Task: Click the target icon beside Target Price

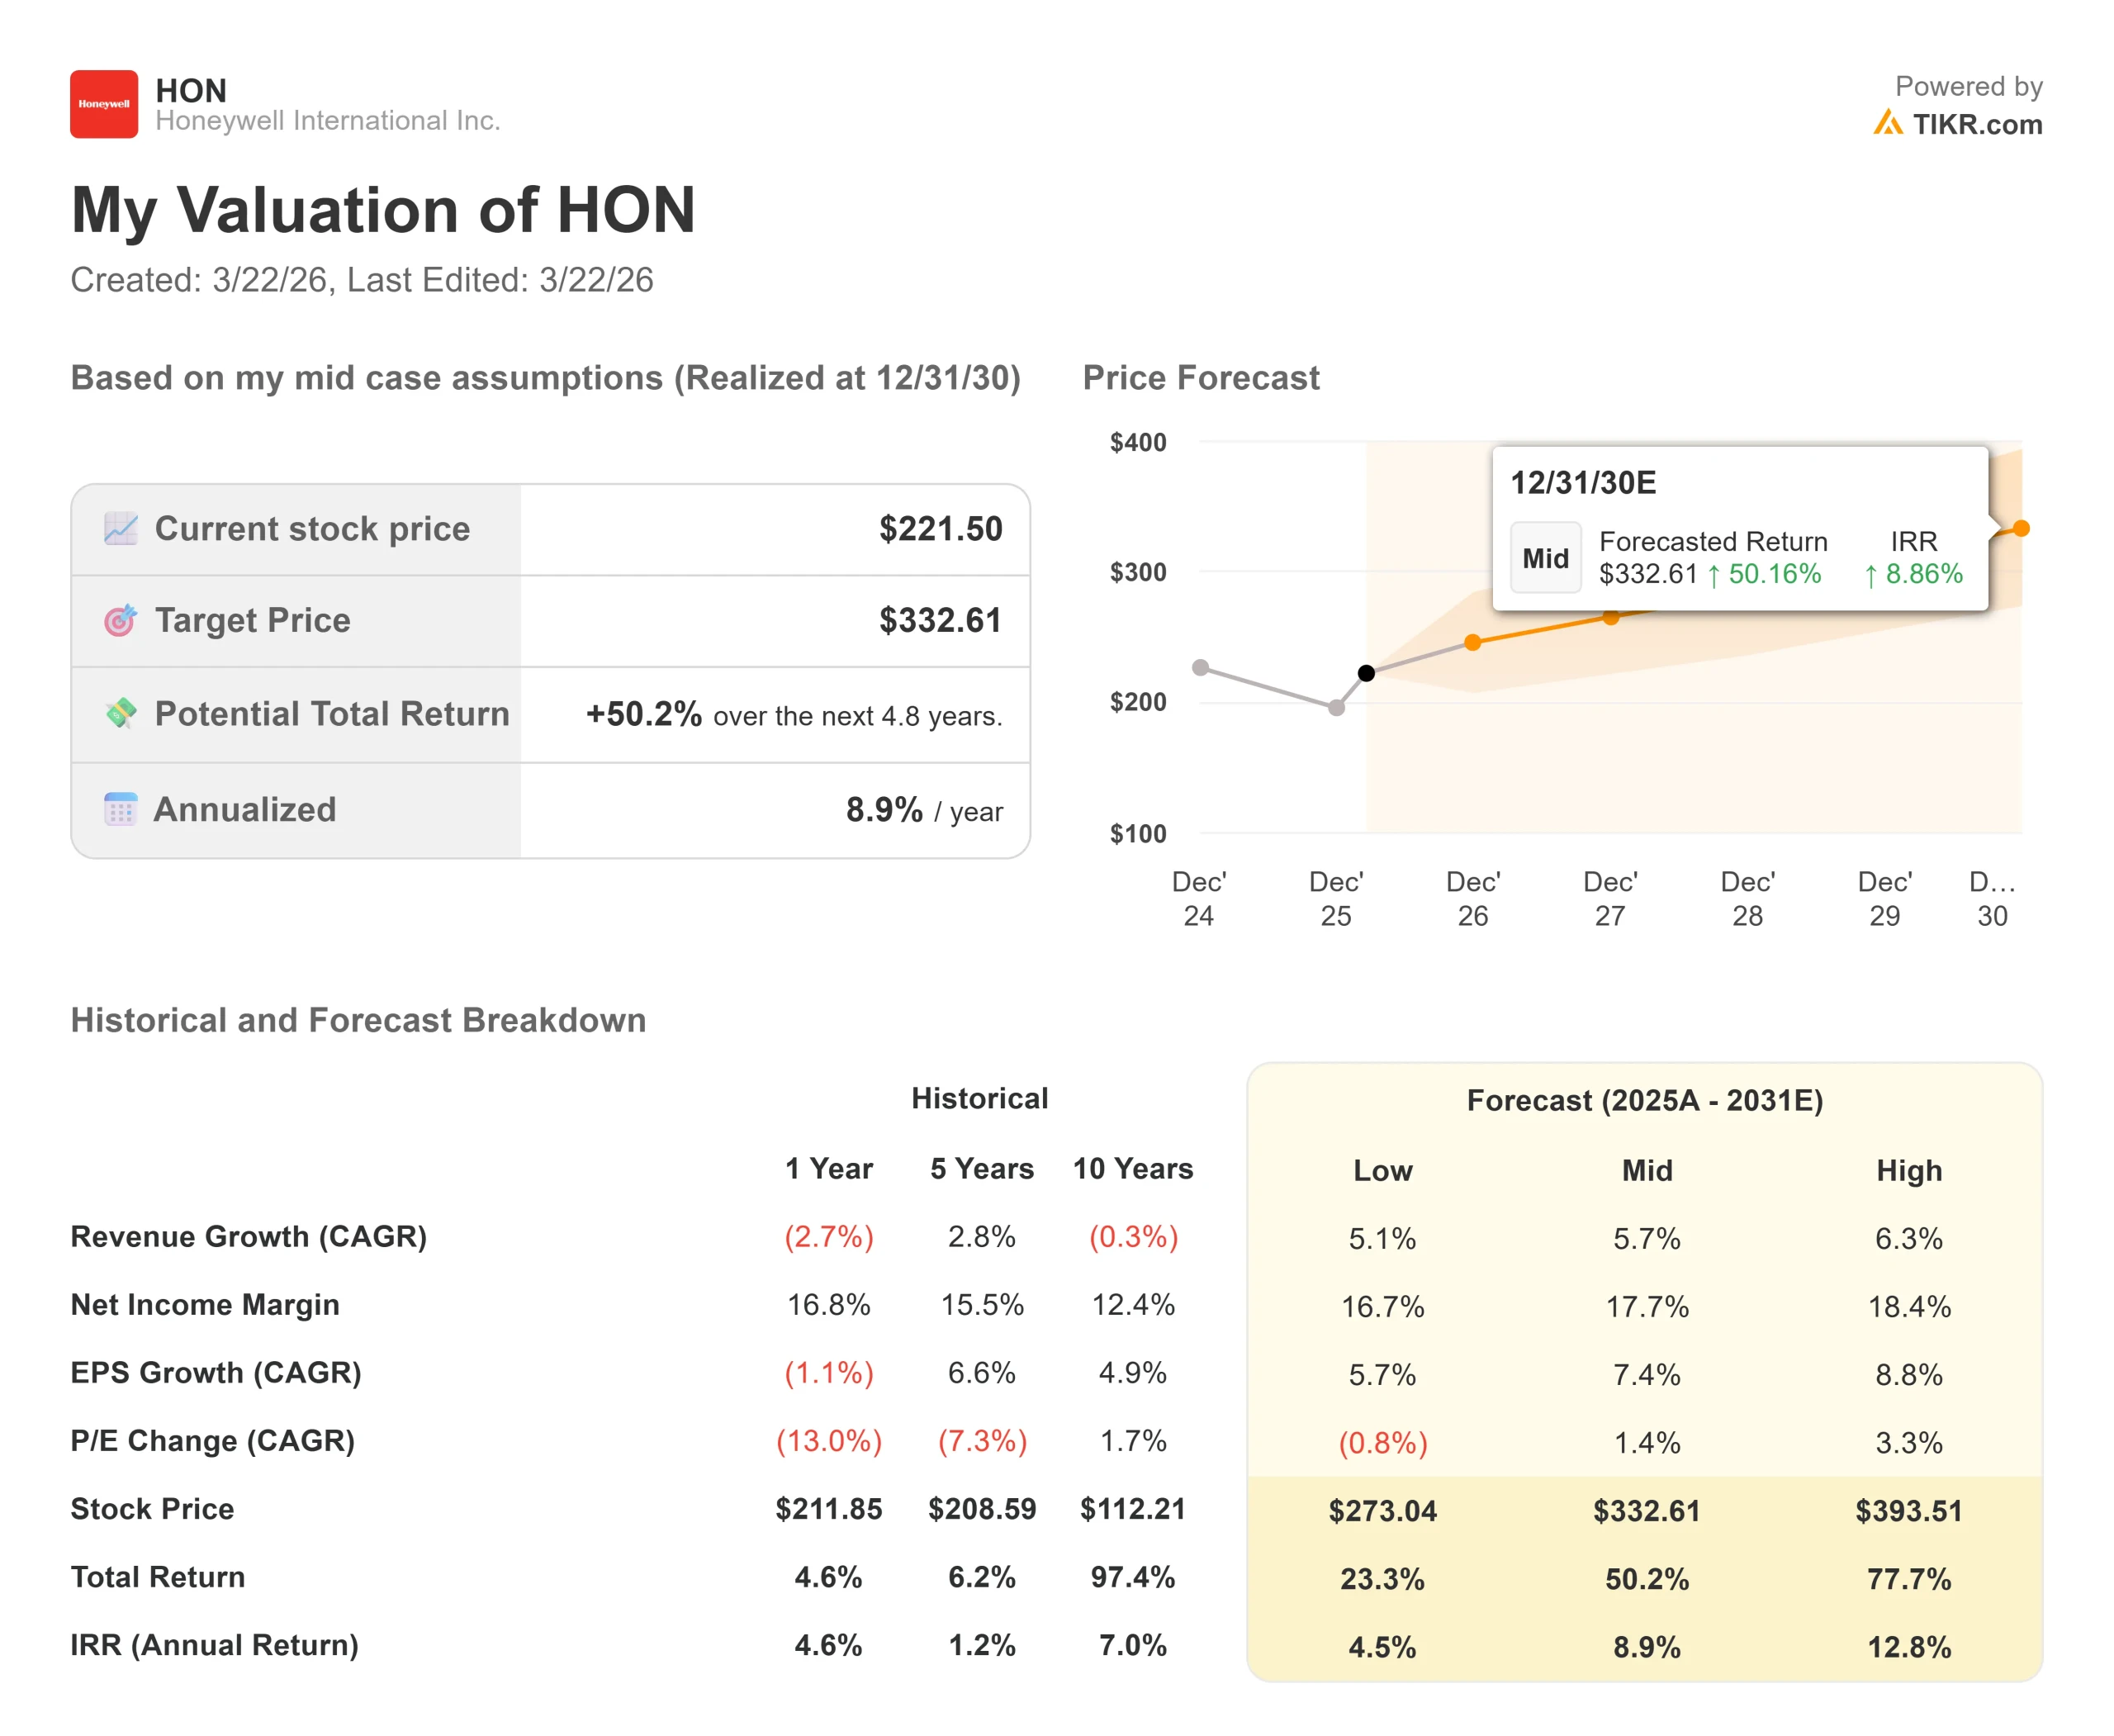Action: [121, 620]
